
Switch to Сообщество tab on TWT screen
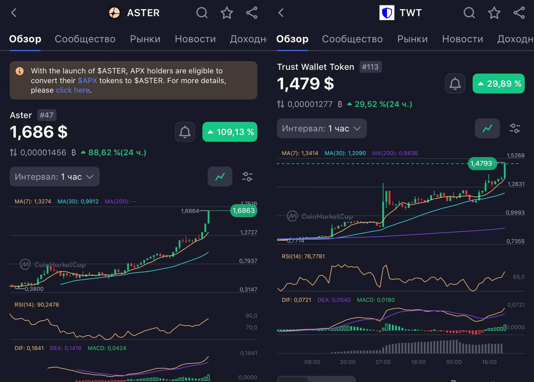click(353, 39)
